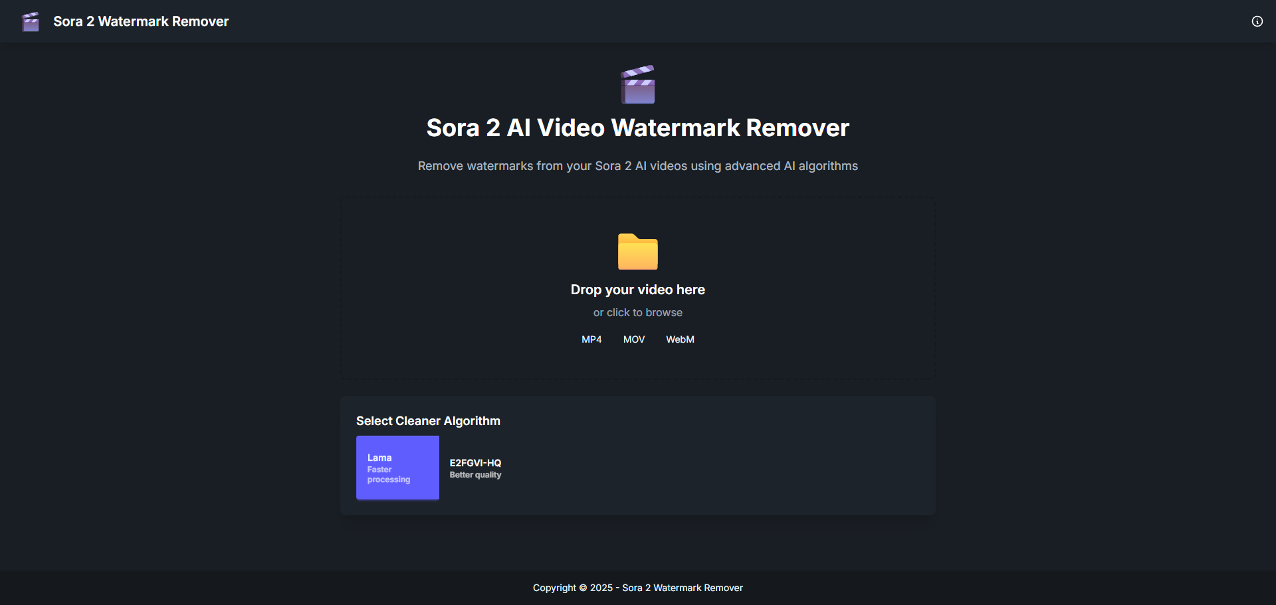The image size is (1276, 605).
Task: Click the footer copyright text
Action: coord(637,588)
